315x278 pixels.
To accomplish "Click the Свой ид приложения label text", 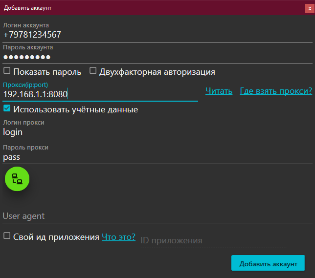I will tap(56, 237).
